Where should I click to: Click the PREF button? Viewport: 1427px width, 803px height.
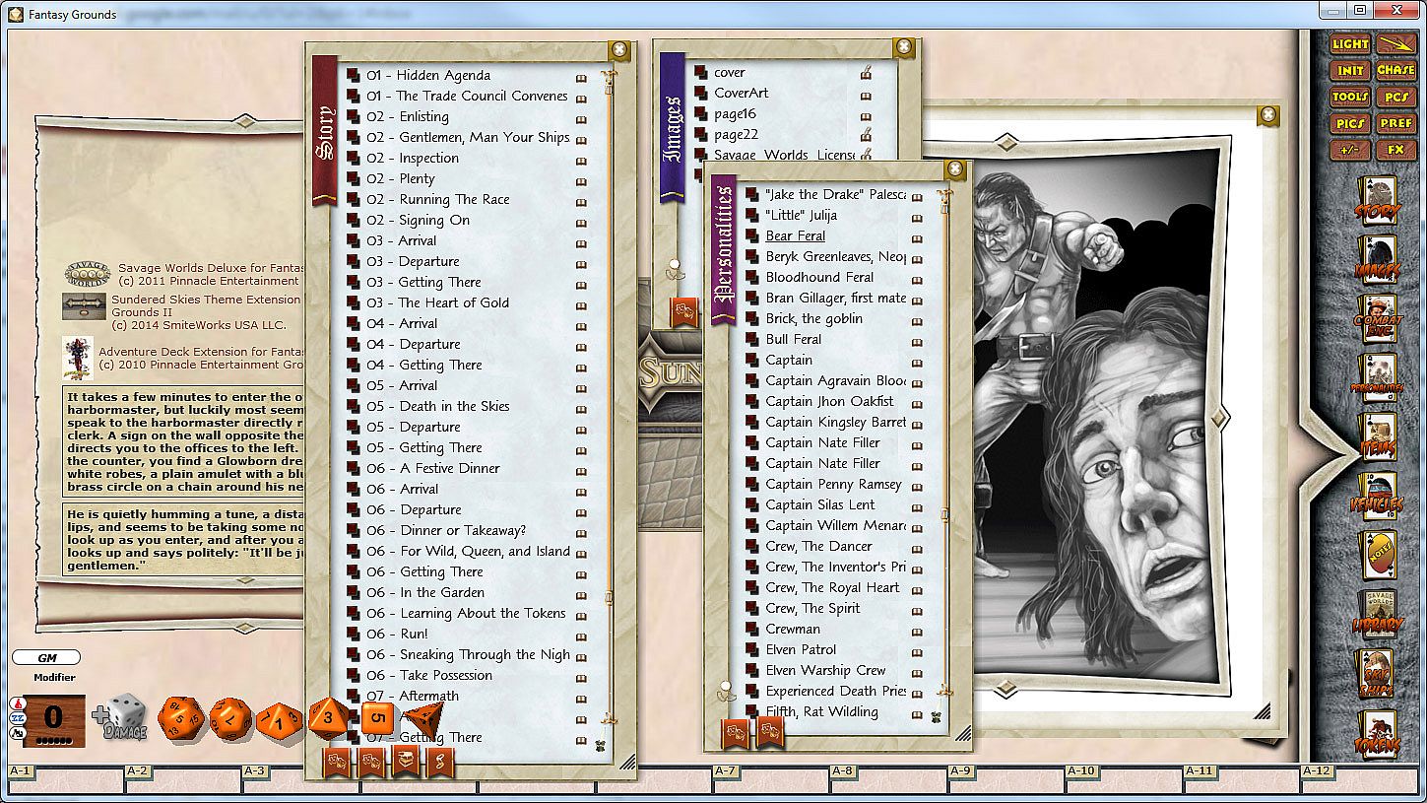1395,124
